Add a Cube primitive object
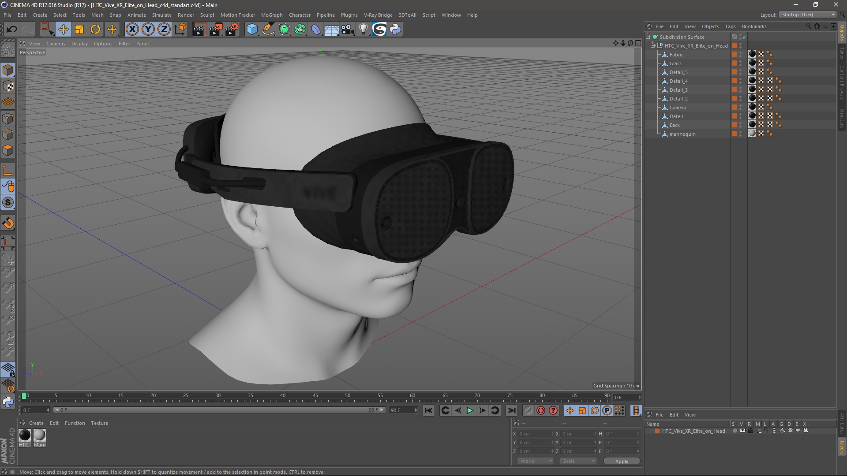This screenshot has width=847, height=476. tap(252, 30)
